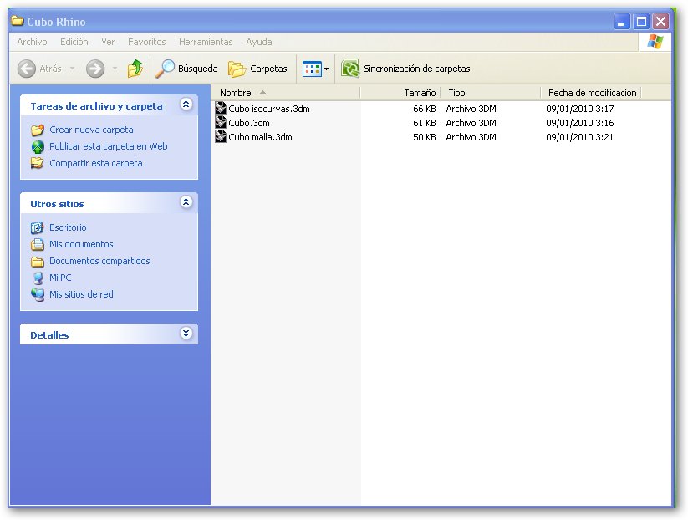Screen dimensions: 688x520
Task: Sort by Tamaño column header
Action: click(400, 93)
